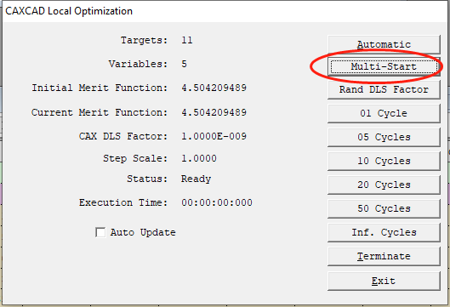Screen dimensions: 450x307
Task: Run 20 Cycles of optimization
Action: 384,185
